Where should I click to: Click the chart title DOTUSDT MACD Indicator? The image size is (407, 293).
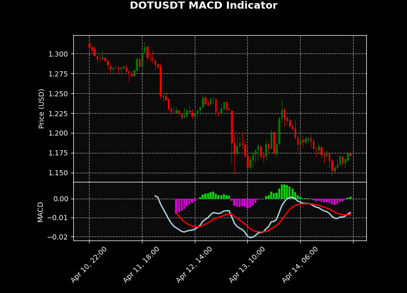(203, 6)
